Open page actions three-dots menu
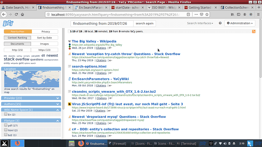 point(196,14)
